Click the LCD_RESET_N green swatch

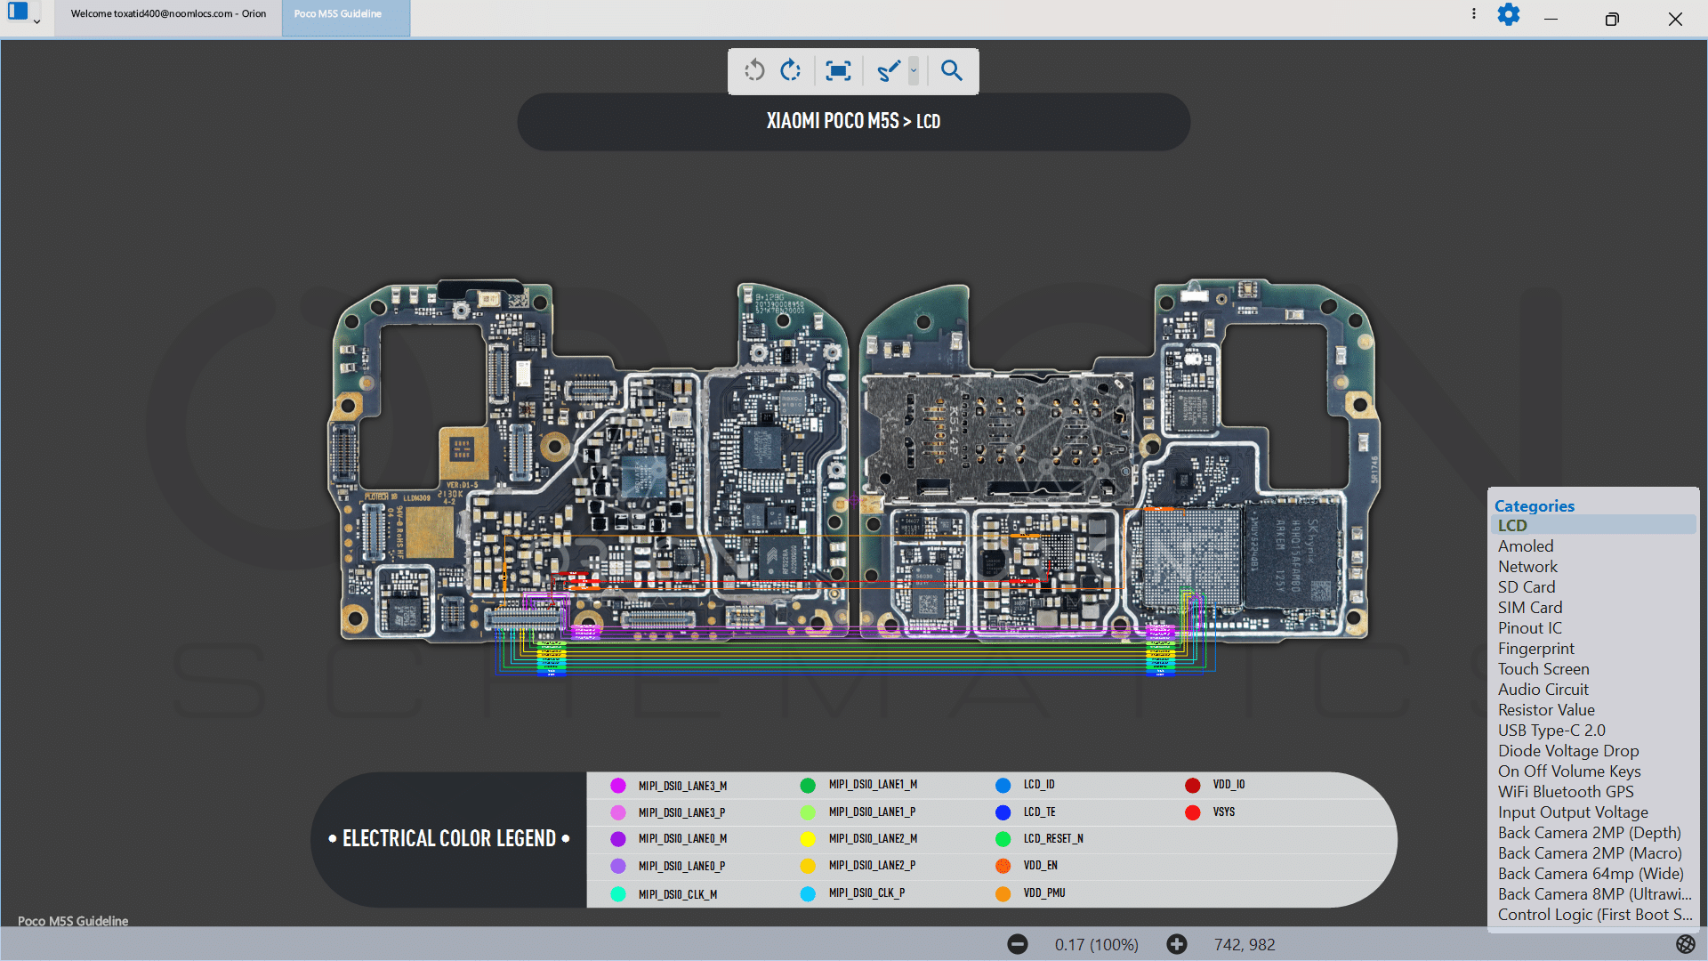click(x=1003, y=839)
